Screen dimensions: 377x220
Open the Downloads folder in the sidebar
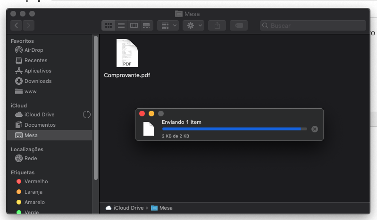click(x=49, y=81)
